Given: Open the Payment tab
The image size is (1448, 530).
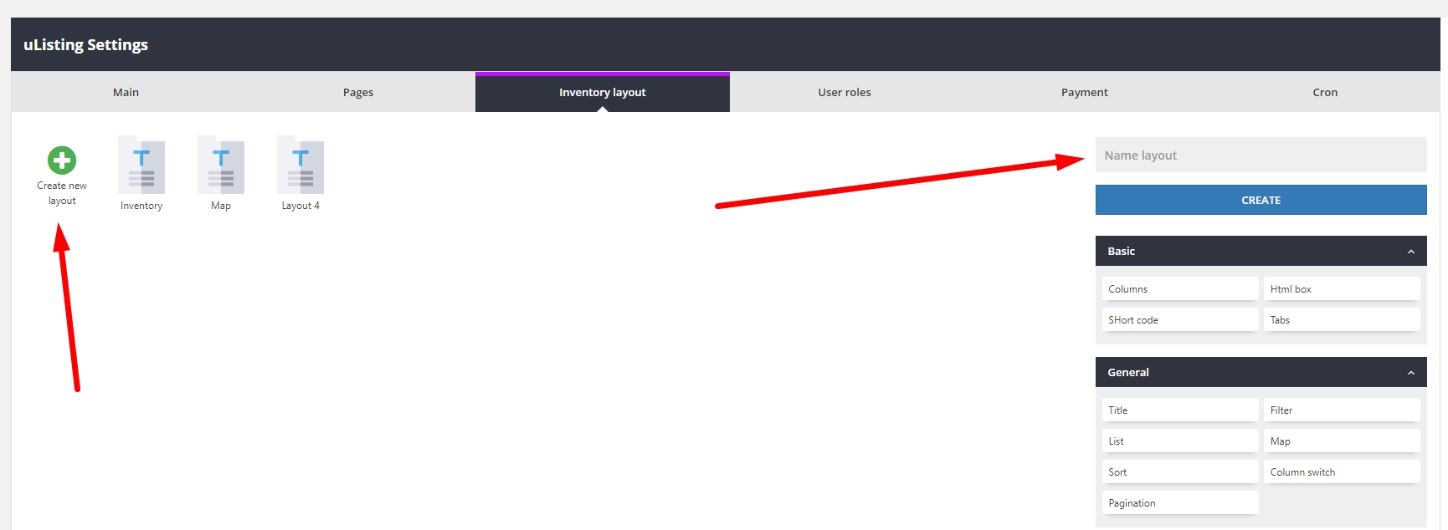Looking at the screenshot, I should pyautogui.click(x=1084, y=93).
